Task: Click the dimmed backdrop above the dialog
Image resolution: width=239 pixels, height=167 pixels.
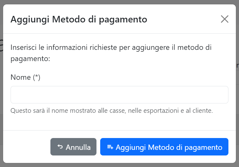Action: click(x=119, y=2)
